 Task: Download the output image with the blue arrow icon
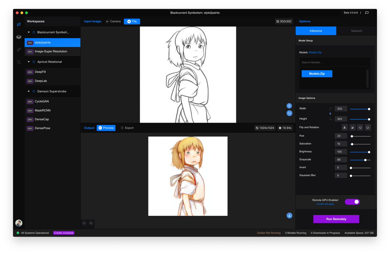[x=289, y=215]
